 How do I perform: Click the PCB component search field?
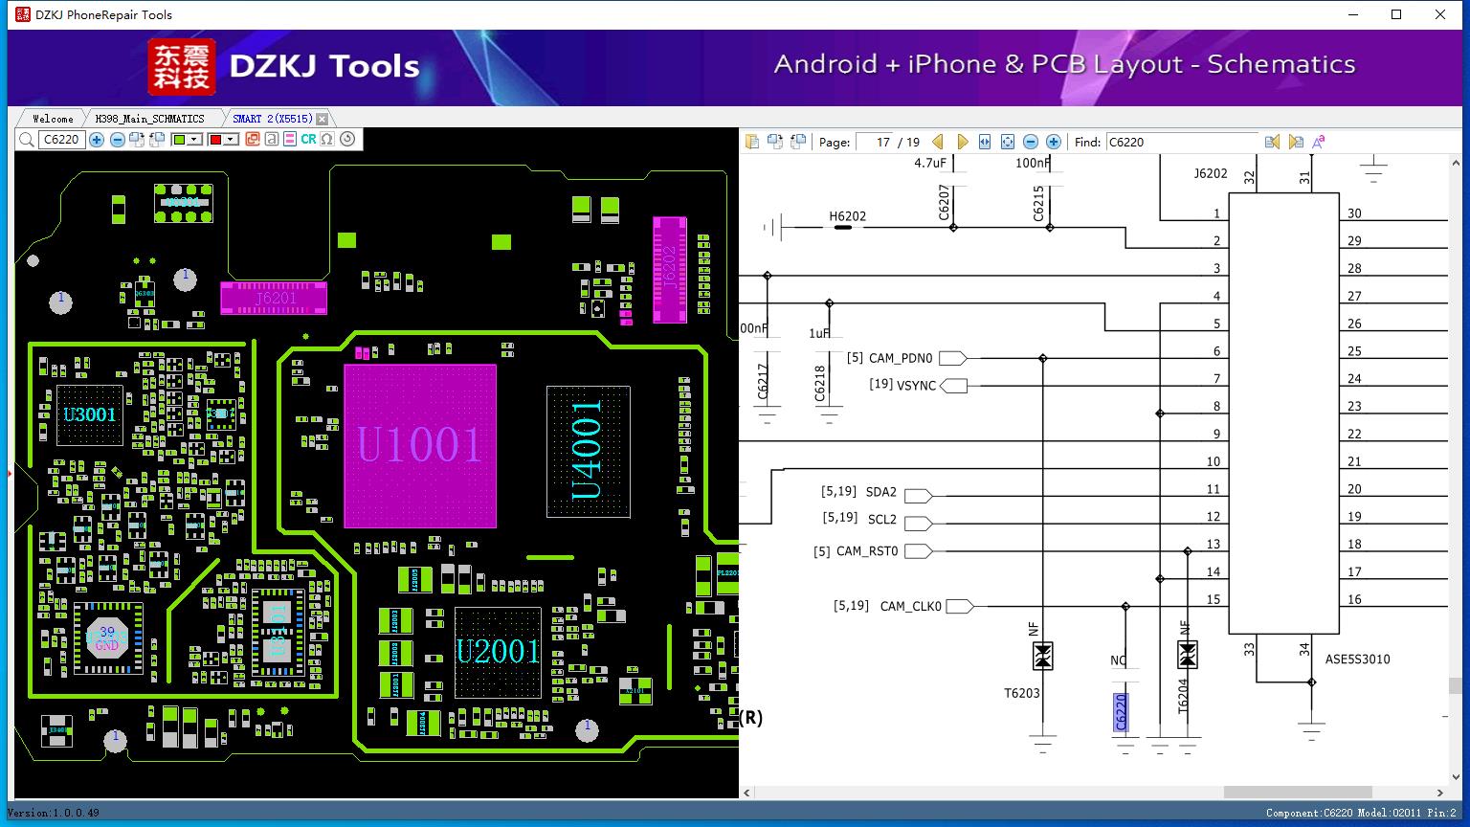61,140
